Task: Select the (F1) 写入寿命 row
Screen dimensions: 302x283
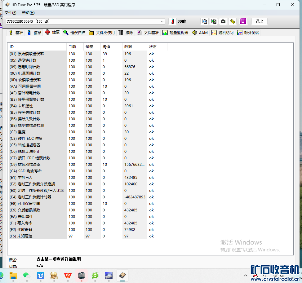Action: click(88, 223)
